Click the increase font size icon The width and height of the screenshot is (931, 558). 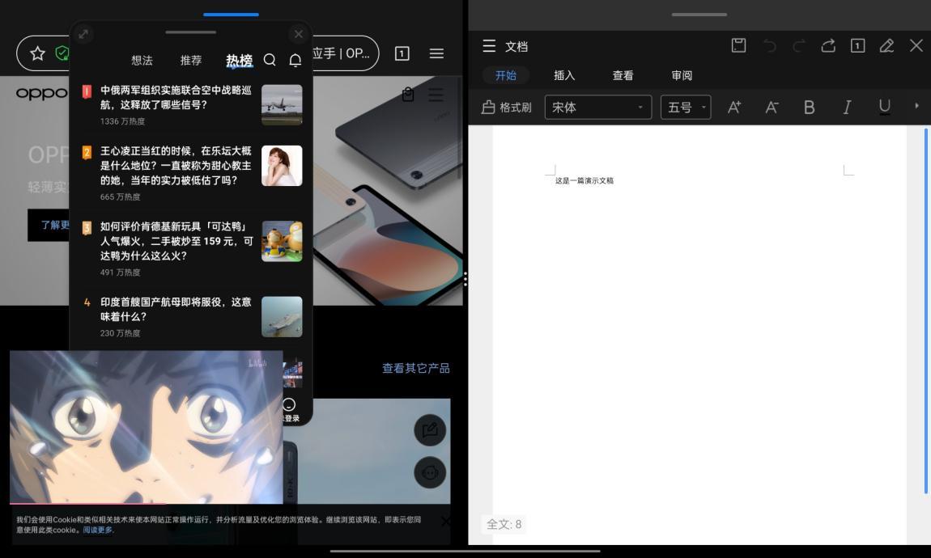tap(734, 108)
